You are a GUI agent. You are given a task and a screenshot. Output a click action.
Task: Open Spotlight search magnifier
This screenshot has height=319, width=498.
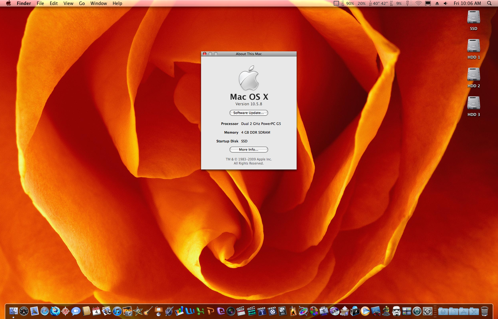pyautogui.click(x=489, y=3)
